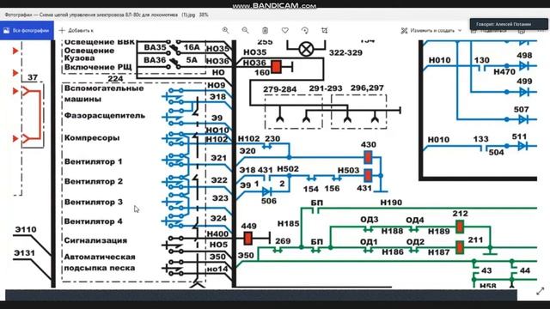Click the lamp symbol near 322-329

coord(306,49)
